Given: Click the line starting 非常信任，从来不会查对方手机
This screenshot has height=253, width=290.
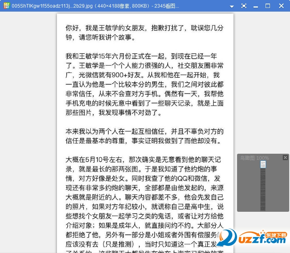Looking at the screenshot, I should click(144, 94).
